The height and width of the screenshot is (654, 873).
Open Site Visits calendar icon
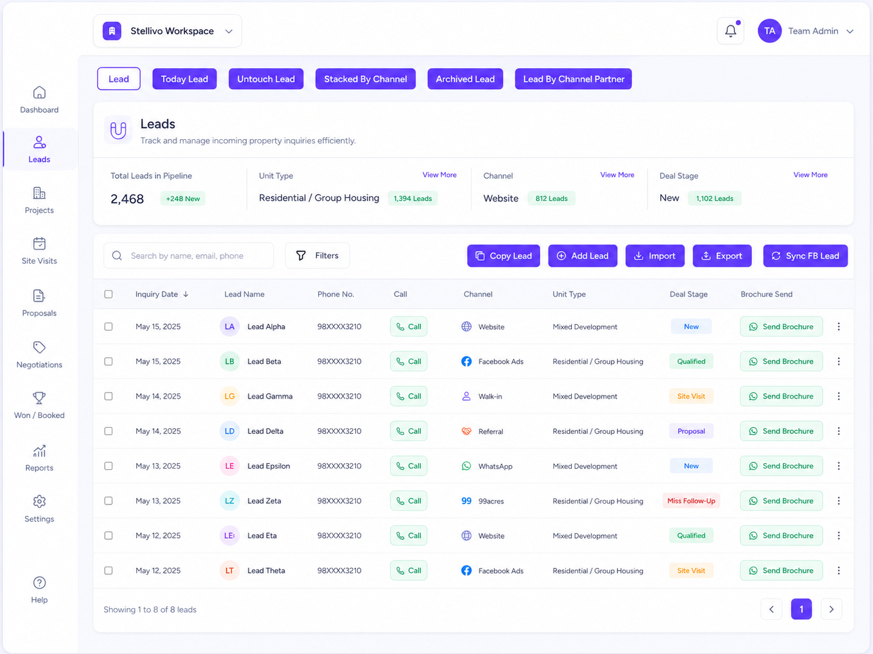39,243
